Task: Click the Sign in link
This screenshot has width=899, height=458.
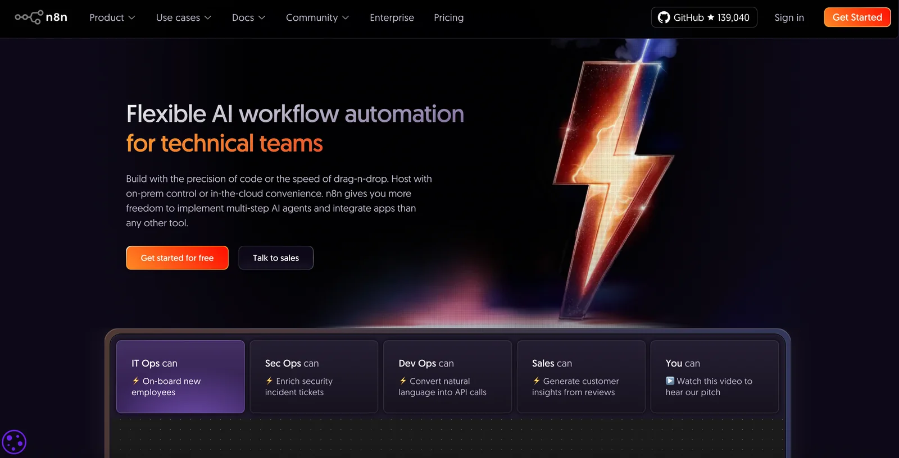Action: tap(789, 17)
